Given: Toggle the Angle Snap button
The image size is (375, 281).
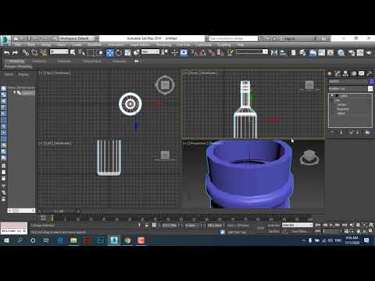Looking at the screenshot, I should 202,53.
